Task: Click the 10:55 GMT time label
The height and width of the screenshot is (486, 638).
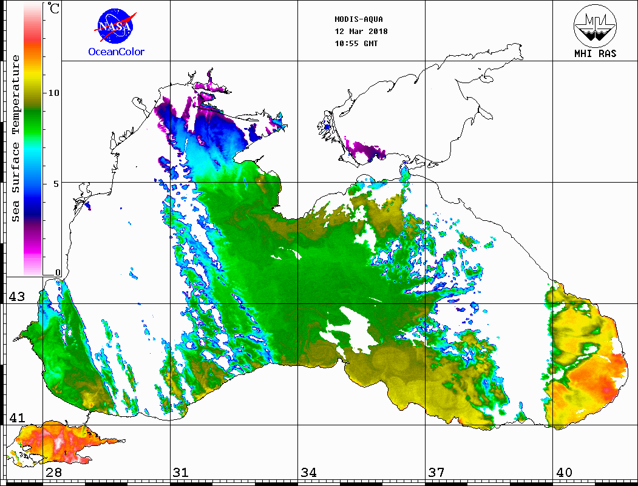Action: [356, 44]
